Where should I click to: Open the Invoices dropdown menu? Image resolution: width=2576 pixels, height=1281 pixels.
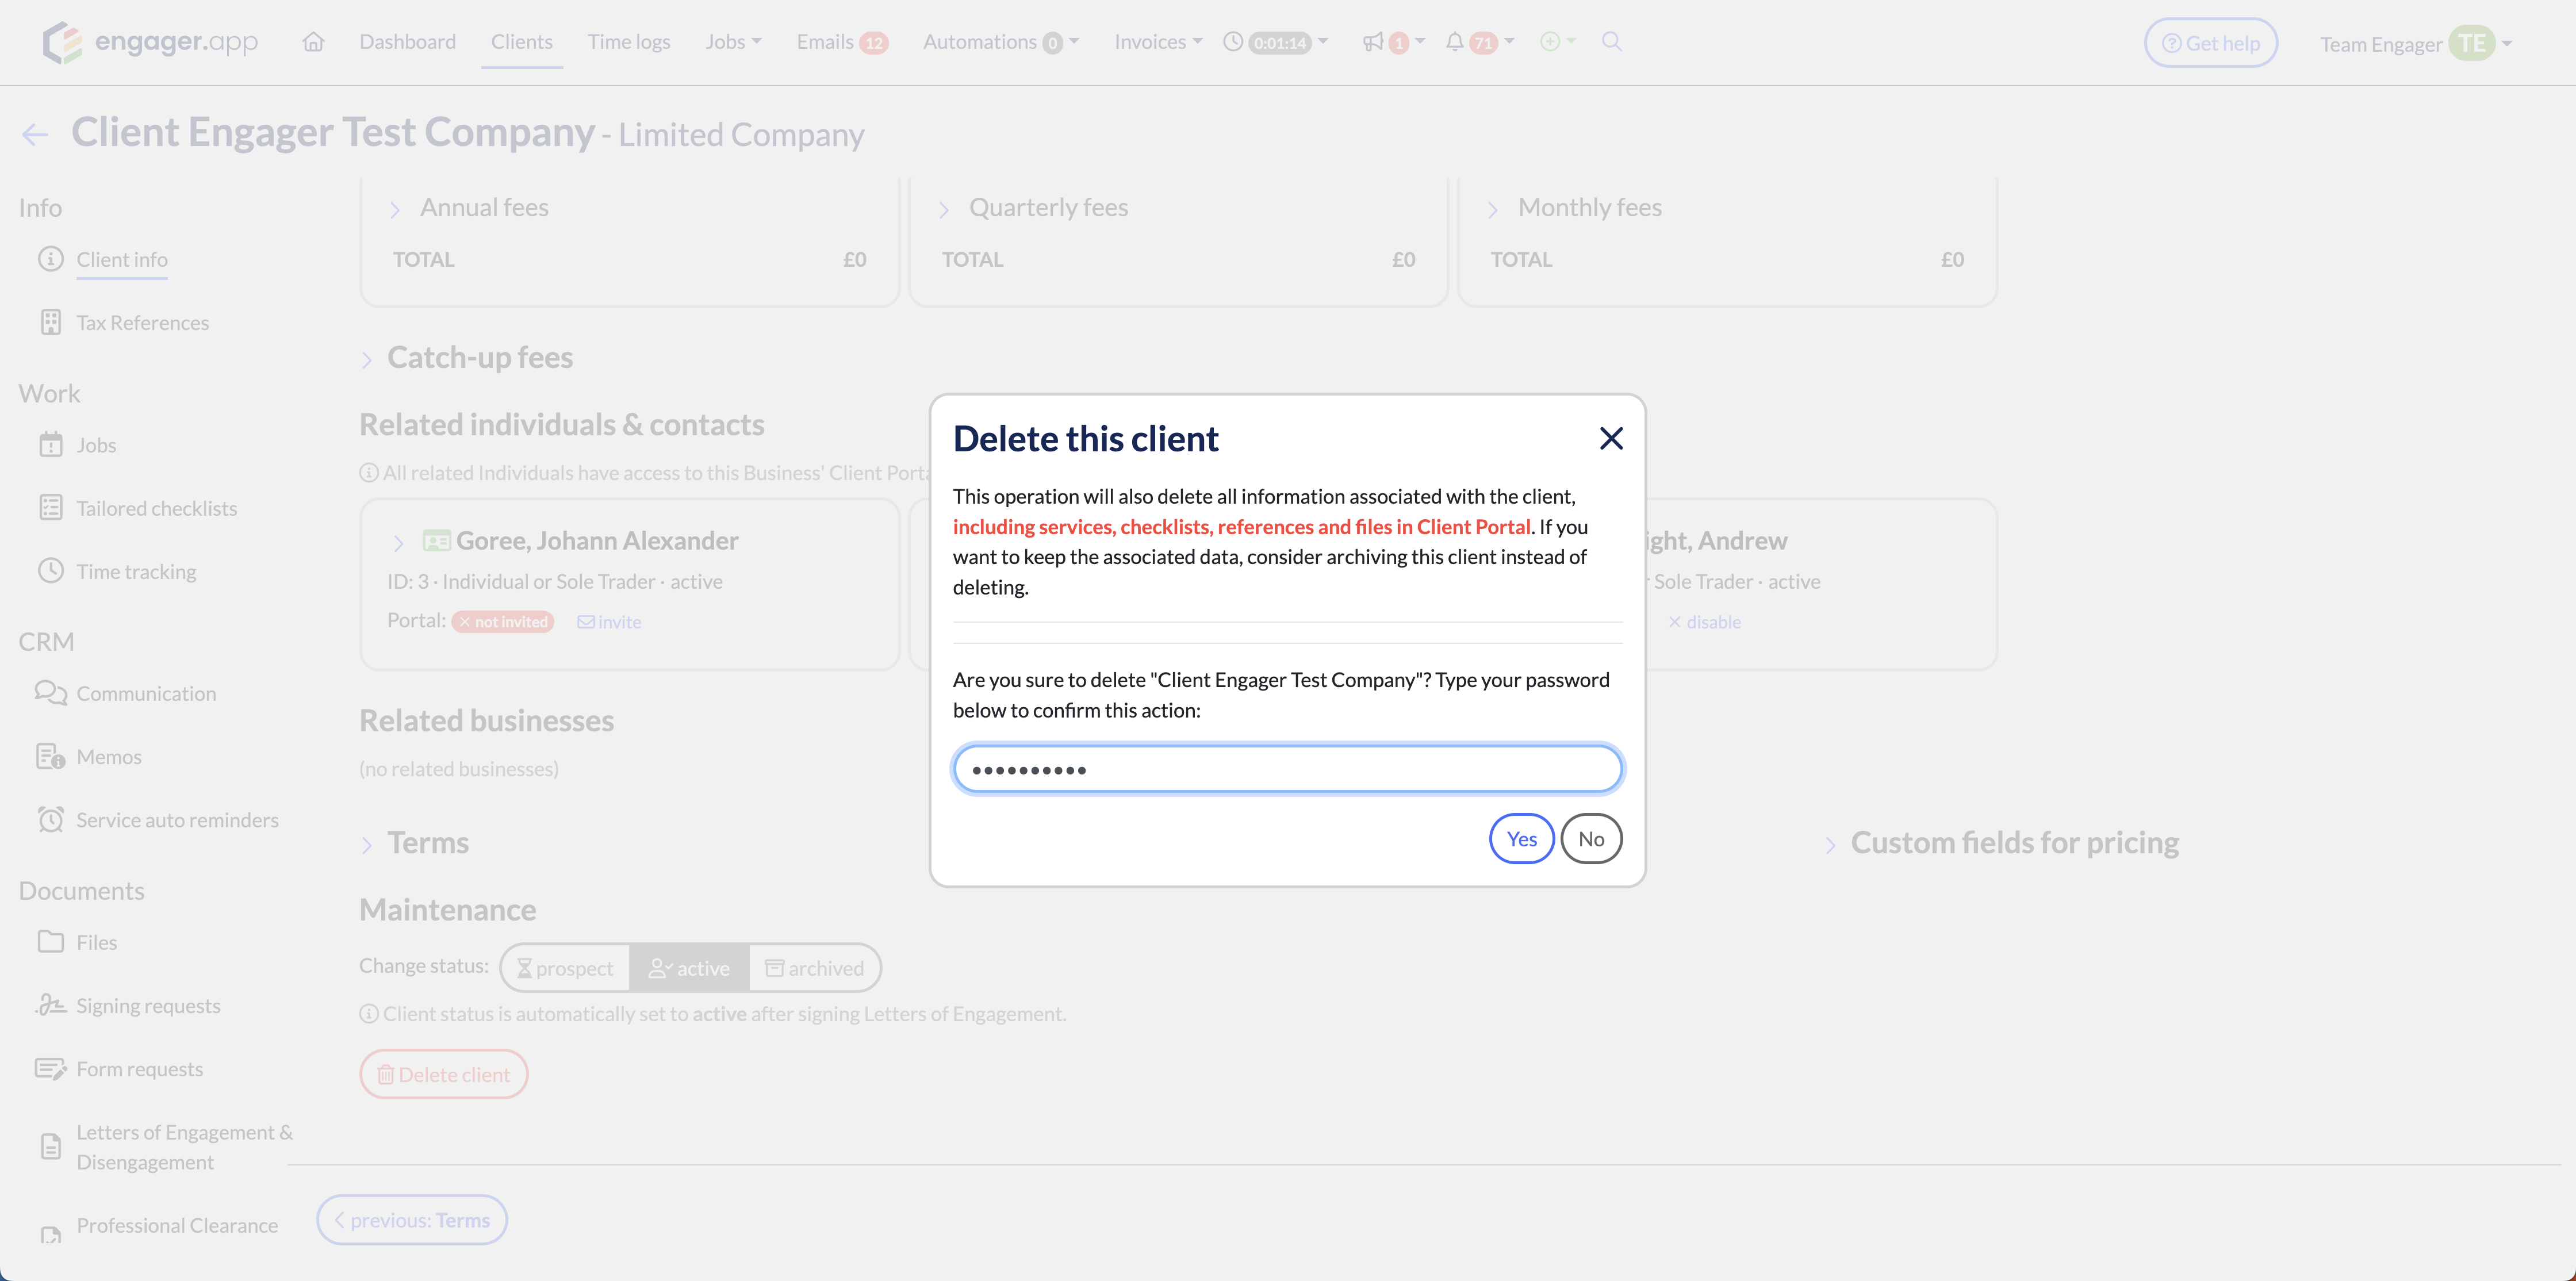[1158, 42]
